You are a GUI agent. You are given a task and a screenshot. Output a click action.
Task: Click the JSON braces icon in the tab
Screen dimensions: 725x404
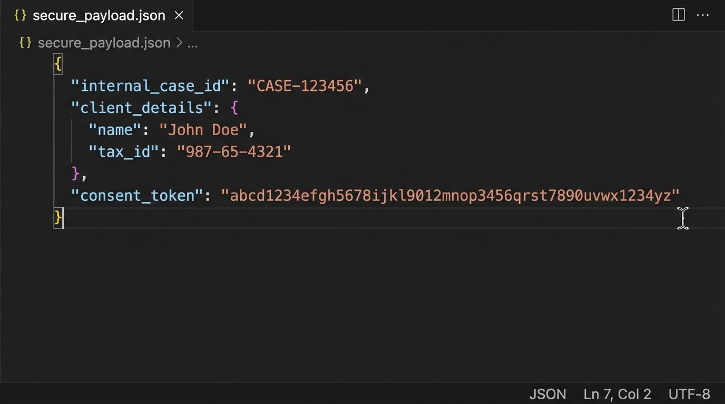[x=20, y=15]
